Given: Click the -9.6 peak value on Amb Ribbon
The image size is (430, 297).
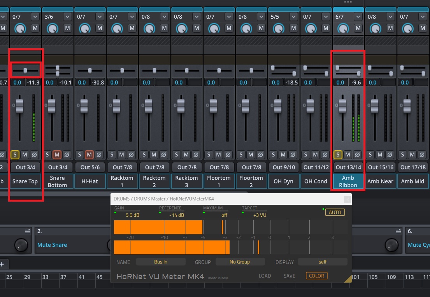Looking at the screenshot, I should point(356,82).
